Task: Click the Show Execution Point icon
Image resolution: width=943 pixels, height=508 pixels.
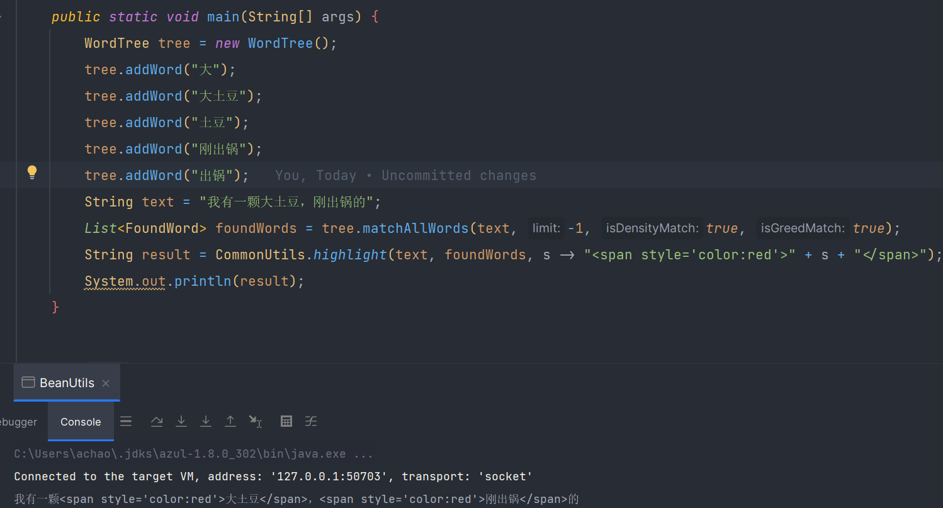Action: [126, 422]
